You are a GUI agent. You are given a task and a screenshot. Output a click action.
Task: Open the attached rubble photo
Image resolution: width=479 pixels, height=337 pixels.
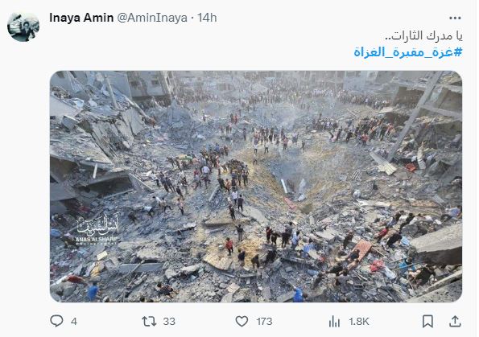tap(256, 187)
